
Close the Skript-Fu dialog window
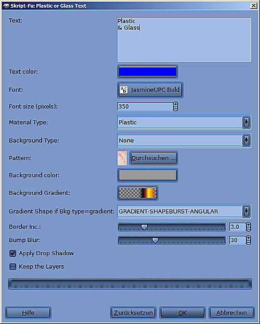(x=254, y=6)
